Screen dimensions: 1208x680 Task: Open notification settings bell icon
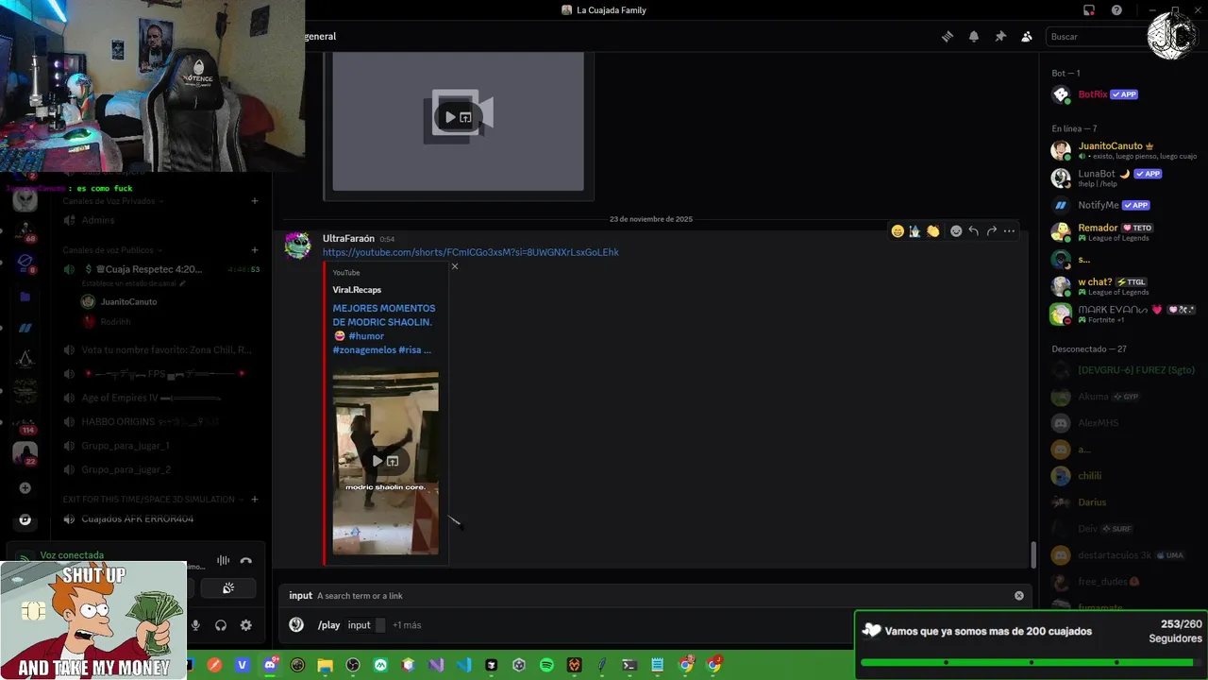pos(974,37)
